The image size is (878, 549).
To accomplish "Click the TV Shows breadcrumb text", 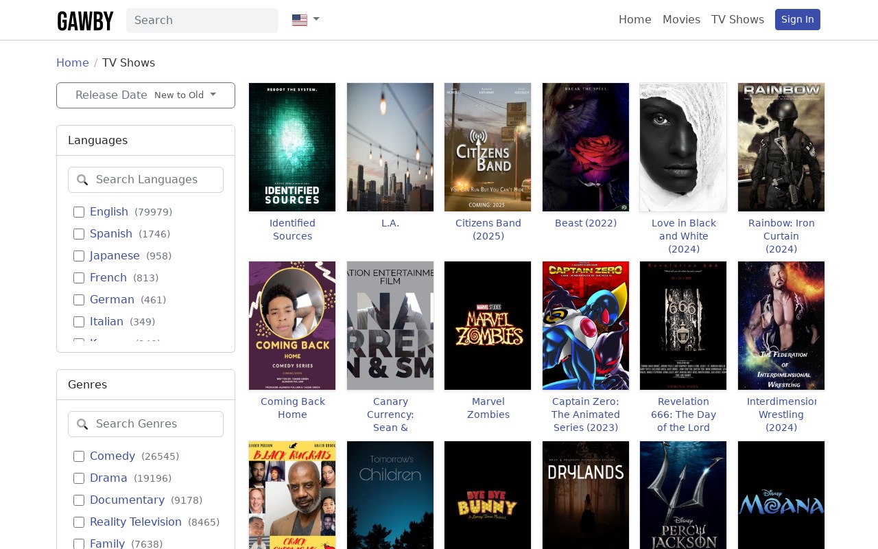I will pyautogui.click(x=128, y=62).
